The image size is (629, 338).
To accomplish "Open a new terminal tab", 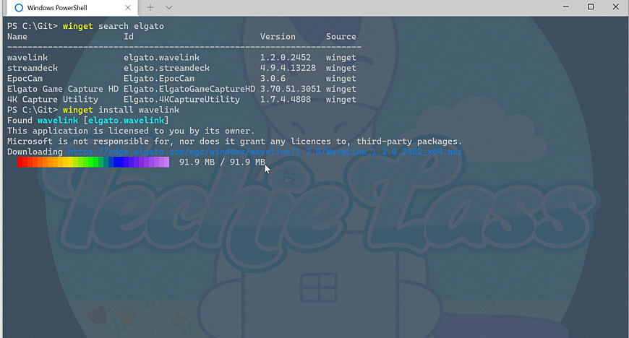I will (x=150, y=7).
